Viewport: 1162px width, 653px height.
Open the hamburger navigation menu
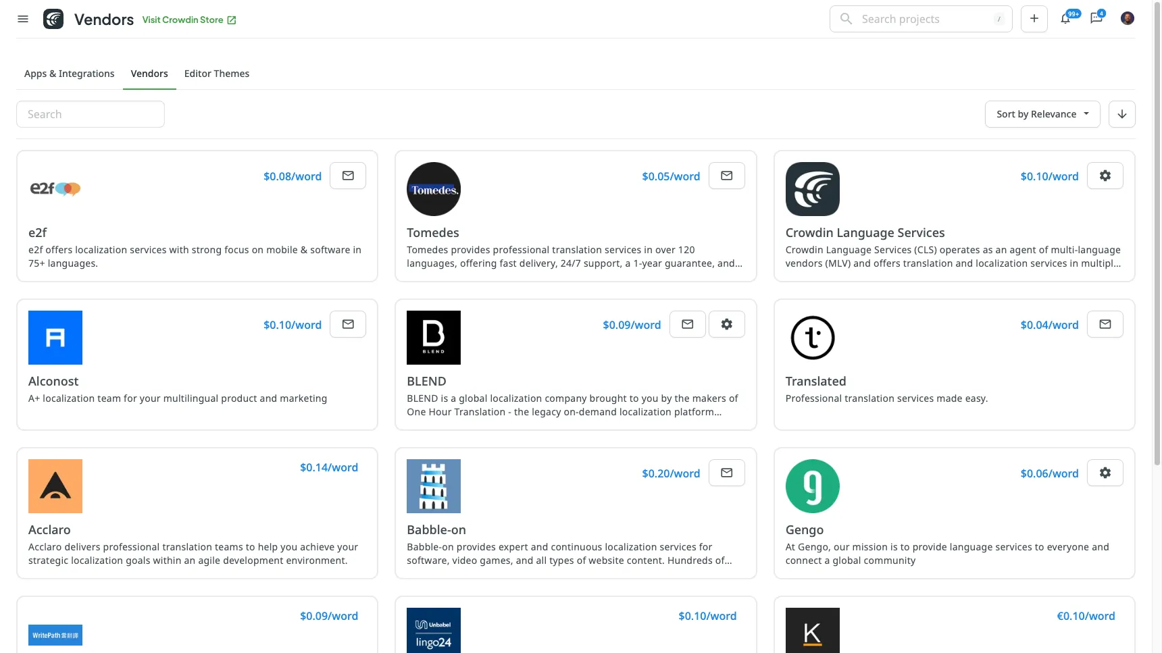coord(23,19)
